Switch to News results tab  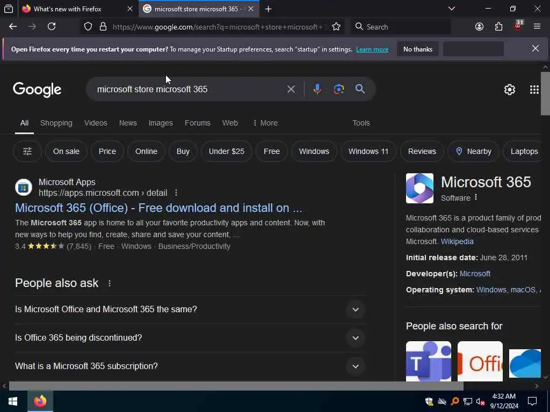[128, 123]
